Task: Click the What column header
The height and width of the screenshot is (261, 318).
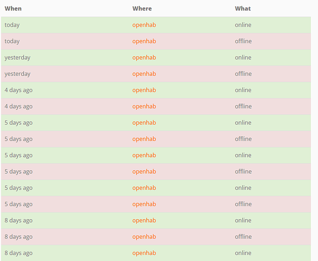Action: (x=243, y=8)
